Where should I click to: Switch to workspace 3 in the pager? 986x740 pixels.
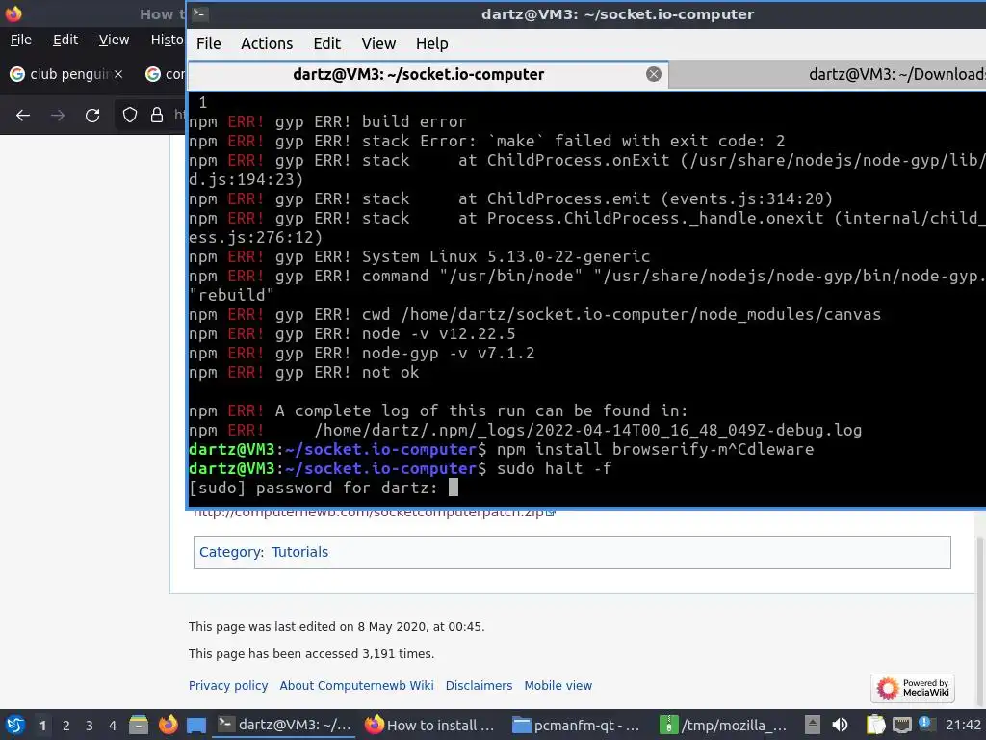point(90,726)
